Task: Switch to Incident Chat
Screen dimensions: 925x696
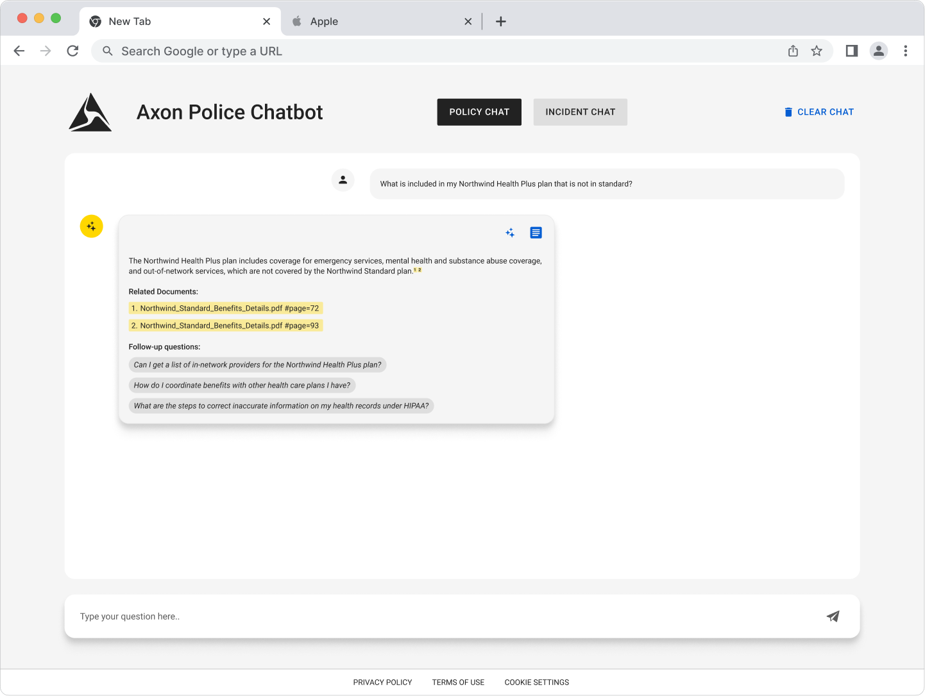Action: click(x=580, y=112)
